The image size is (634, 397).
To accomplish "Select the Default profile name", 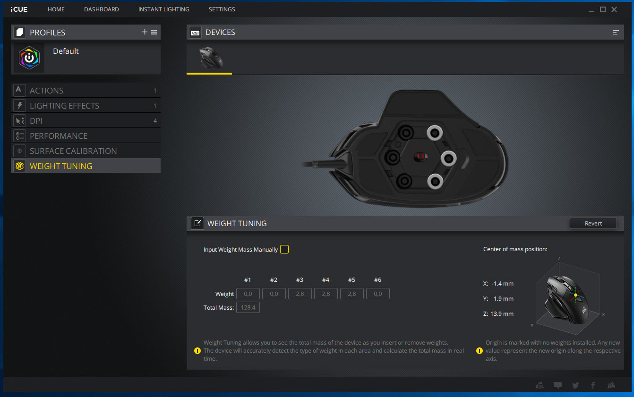I will [66, 51].
